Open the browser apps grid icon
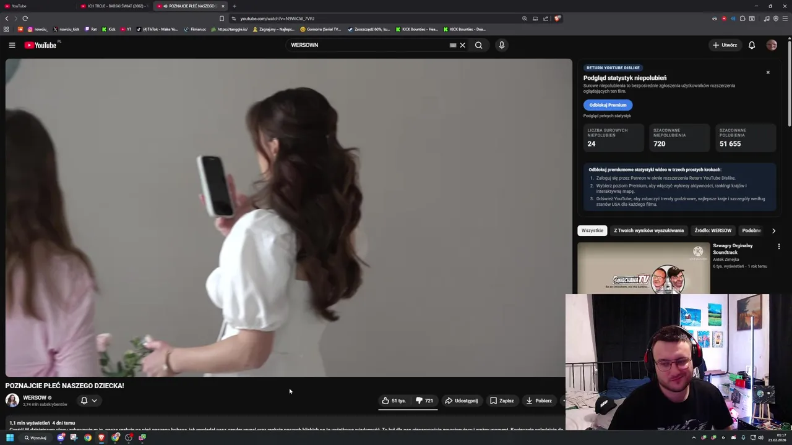The height and width of the screenshot is (445, 792). point(6,29)
